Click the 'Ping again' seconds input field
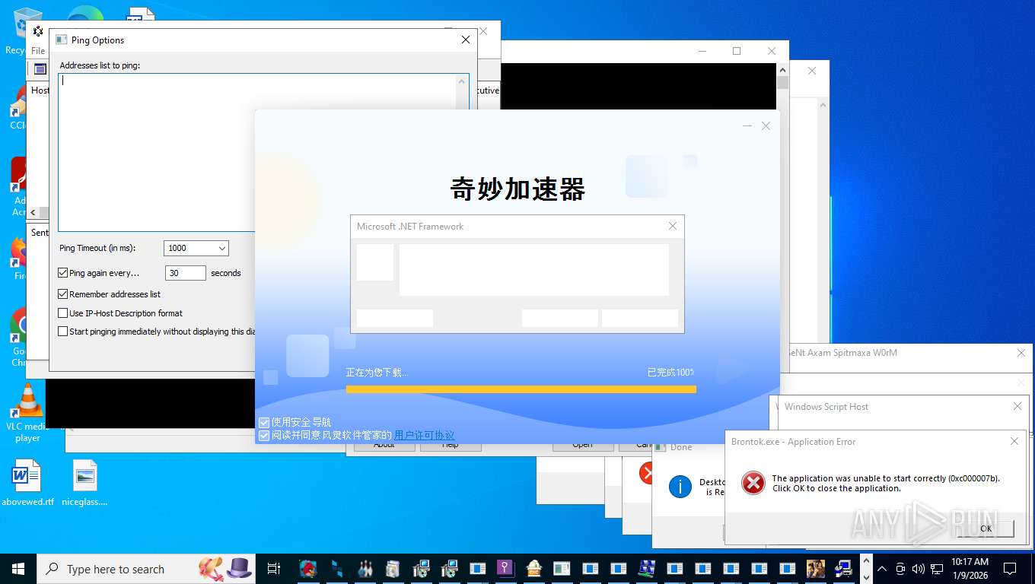 pyautogui.click(x=185, y=273)
